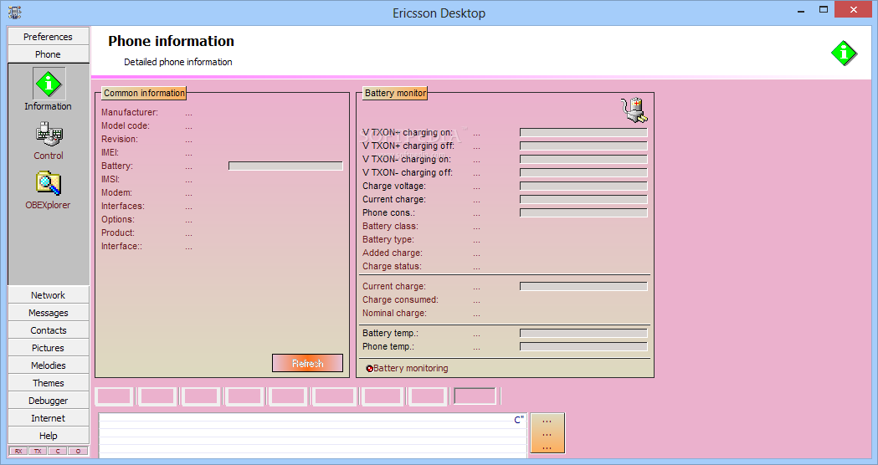Viewport: 878px width, 465px height.
Task: Click the 'Revision:' label
Action: click(x=119, y=140)
